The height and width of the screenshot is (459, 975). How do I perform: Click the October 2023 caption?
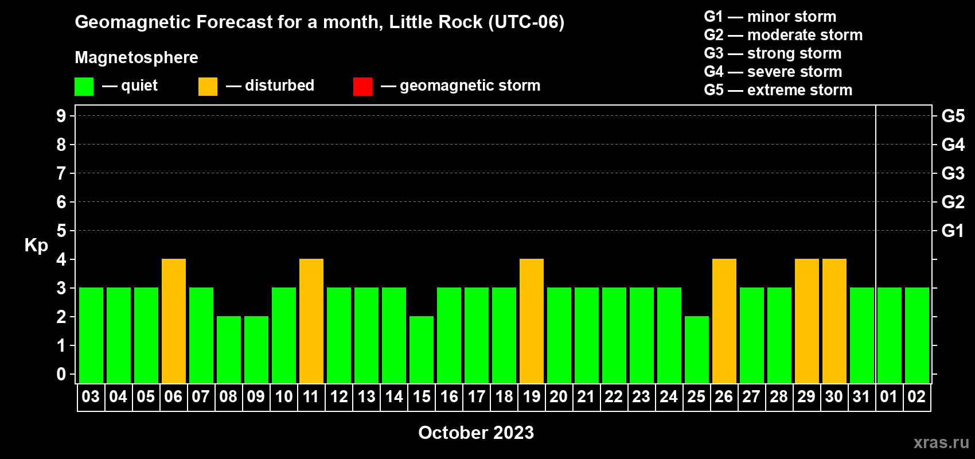[476, 433]
